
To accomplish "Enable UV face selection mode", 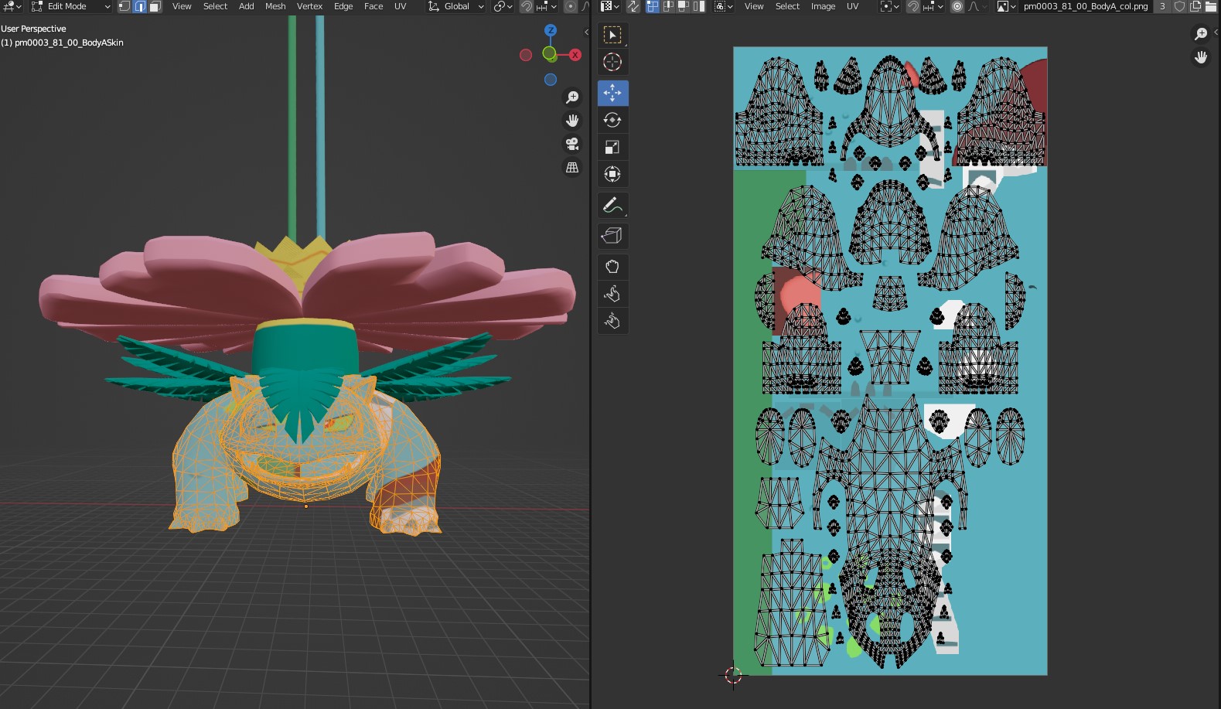I will tap(684, 6).
